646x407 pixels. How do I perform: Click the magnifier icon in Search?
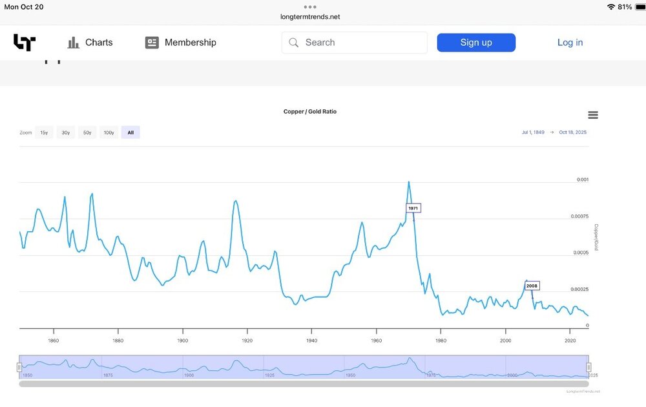[x=293, y=43]
